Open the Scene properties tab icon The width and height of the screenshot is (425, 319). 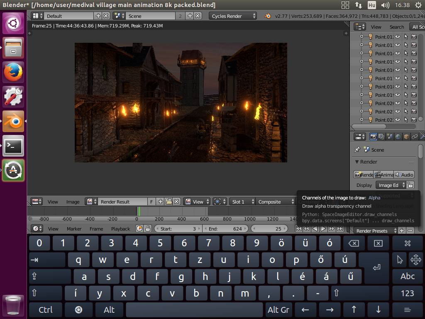(x=390, y=137)
